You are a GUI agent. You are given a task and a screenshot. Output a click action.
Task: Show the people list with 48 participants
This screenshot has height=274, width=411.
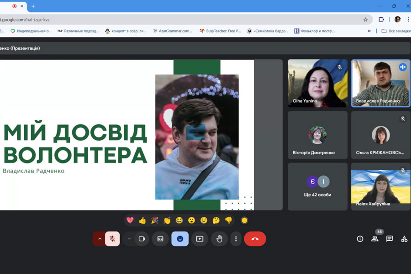[375, 239]
